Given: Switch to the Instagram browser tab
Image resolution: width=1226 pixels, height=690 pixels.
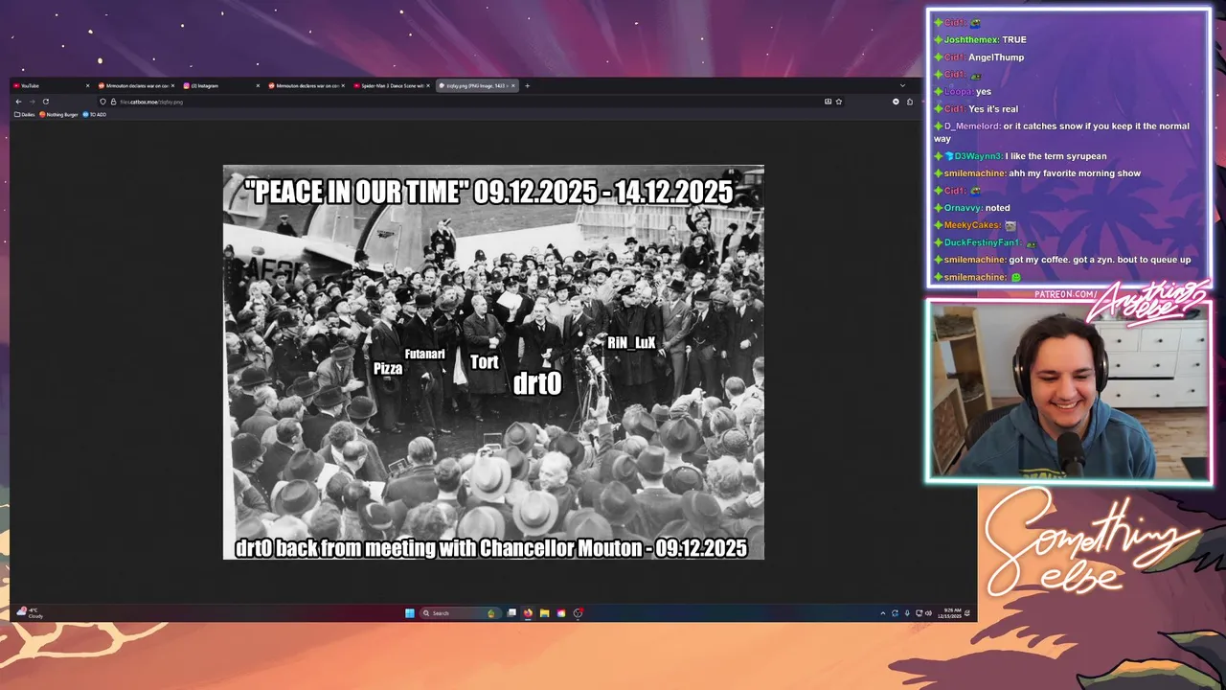Looking at the screenshot, I should click(220, 85).
